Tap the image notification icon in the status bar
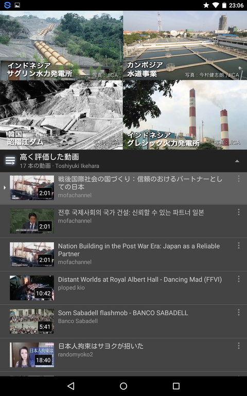 coord(17,5)
